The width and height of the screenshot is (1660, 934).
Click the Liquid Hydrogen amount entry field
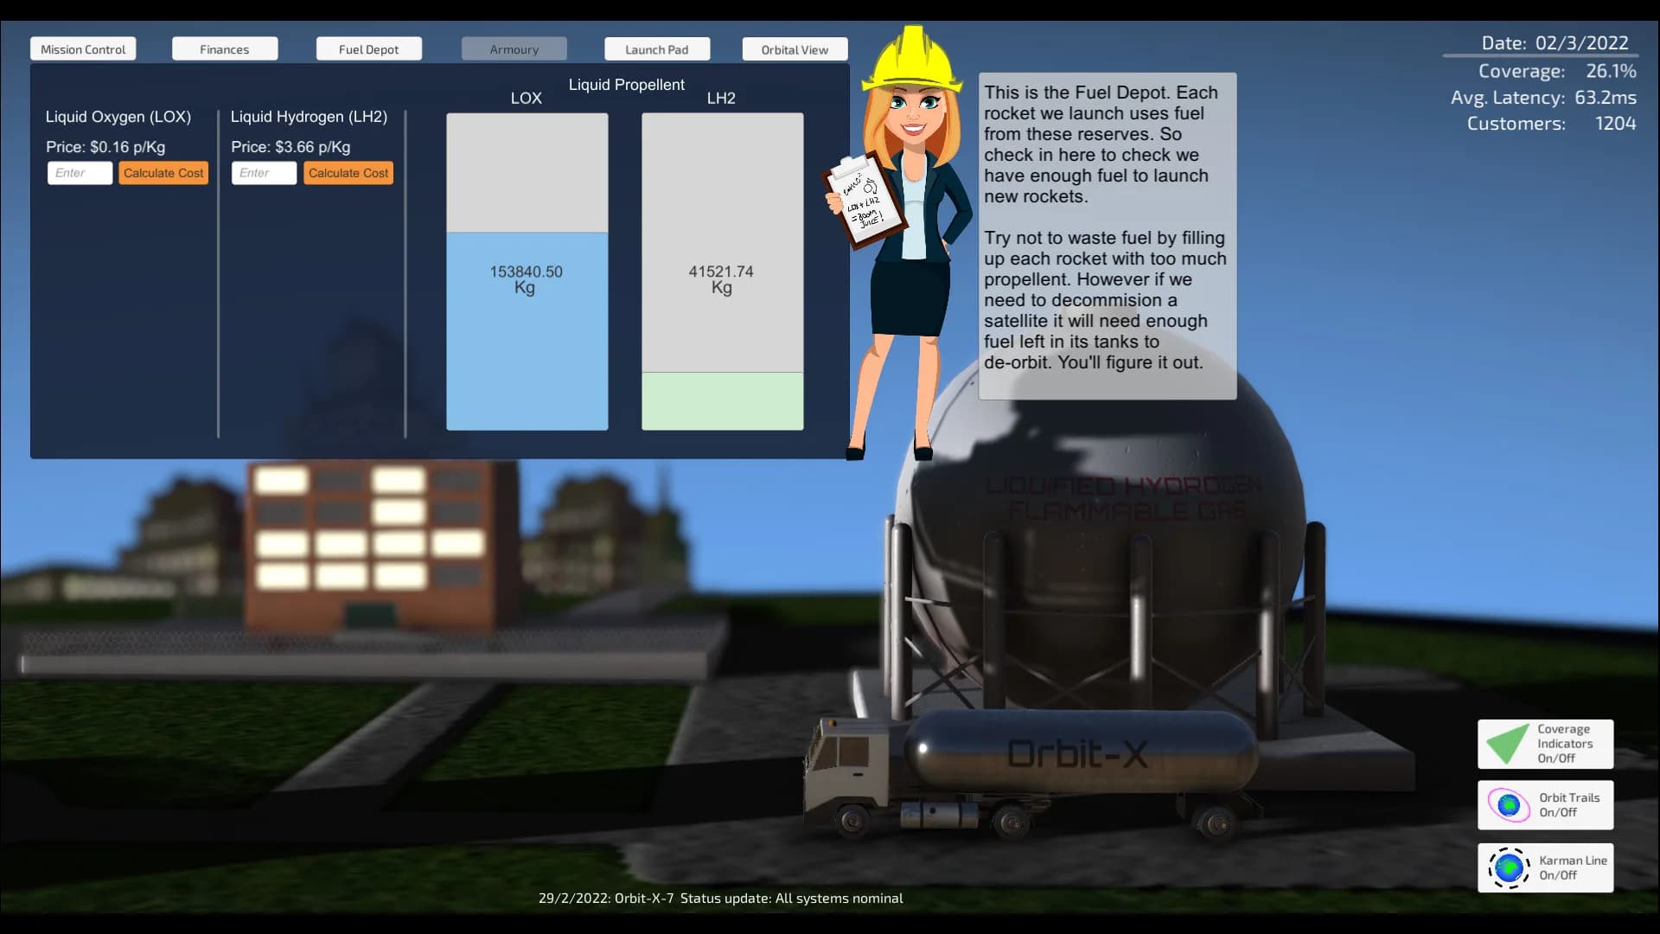coord(264,173)
